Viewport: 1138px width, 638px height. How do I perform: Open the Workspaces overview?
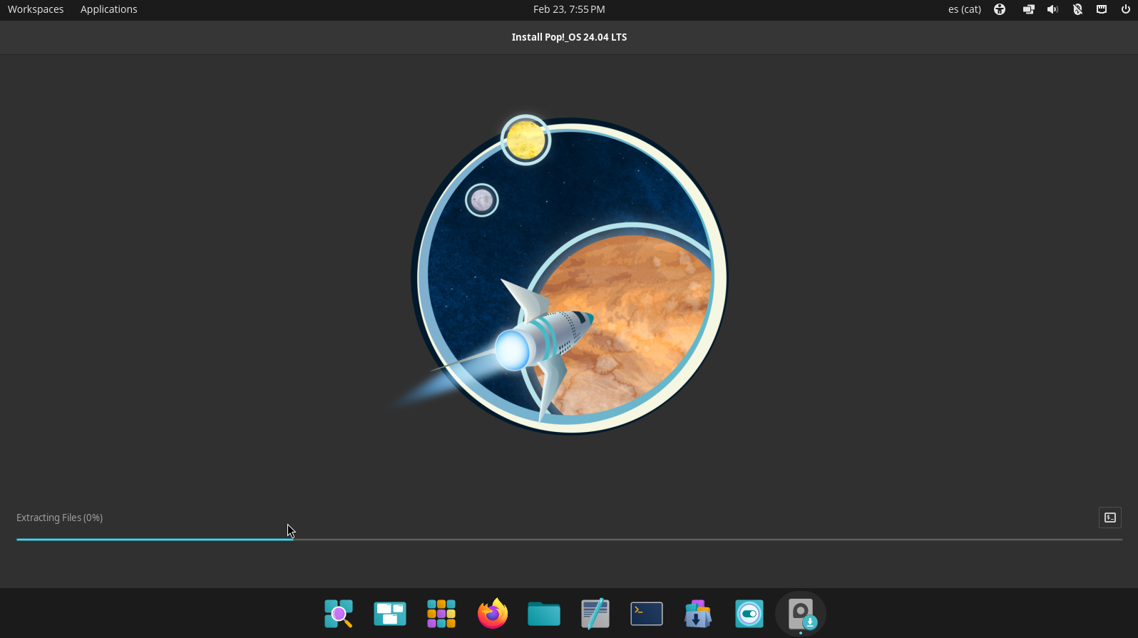pyautogui.click(x=36, y=9)
